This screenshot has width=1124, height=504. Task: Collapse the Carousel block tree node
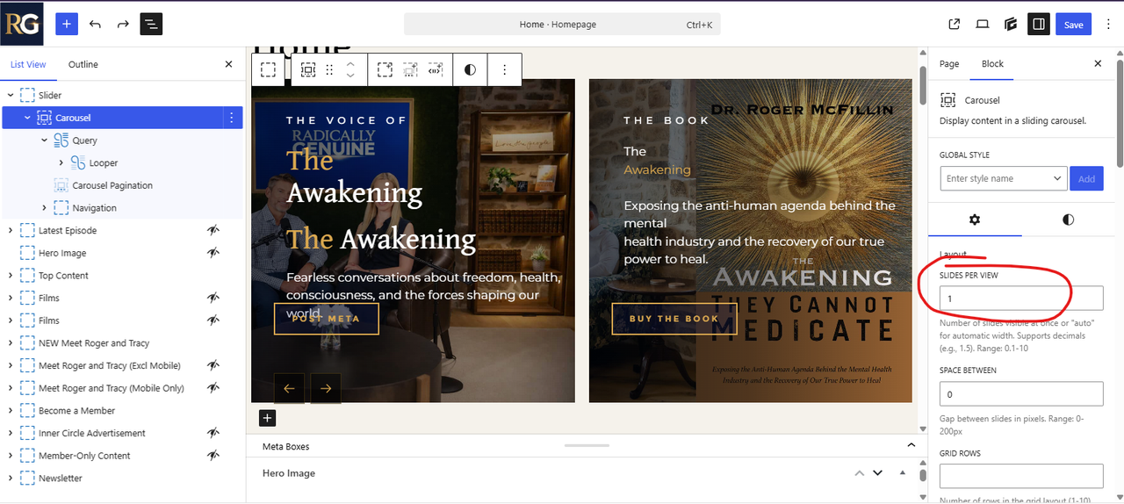pyautogui.click(x=27, y=118)
